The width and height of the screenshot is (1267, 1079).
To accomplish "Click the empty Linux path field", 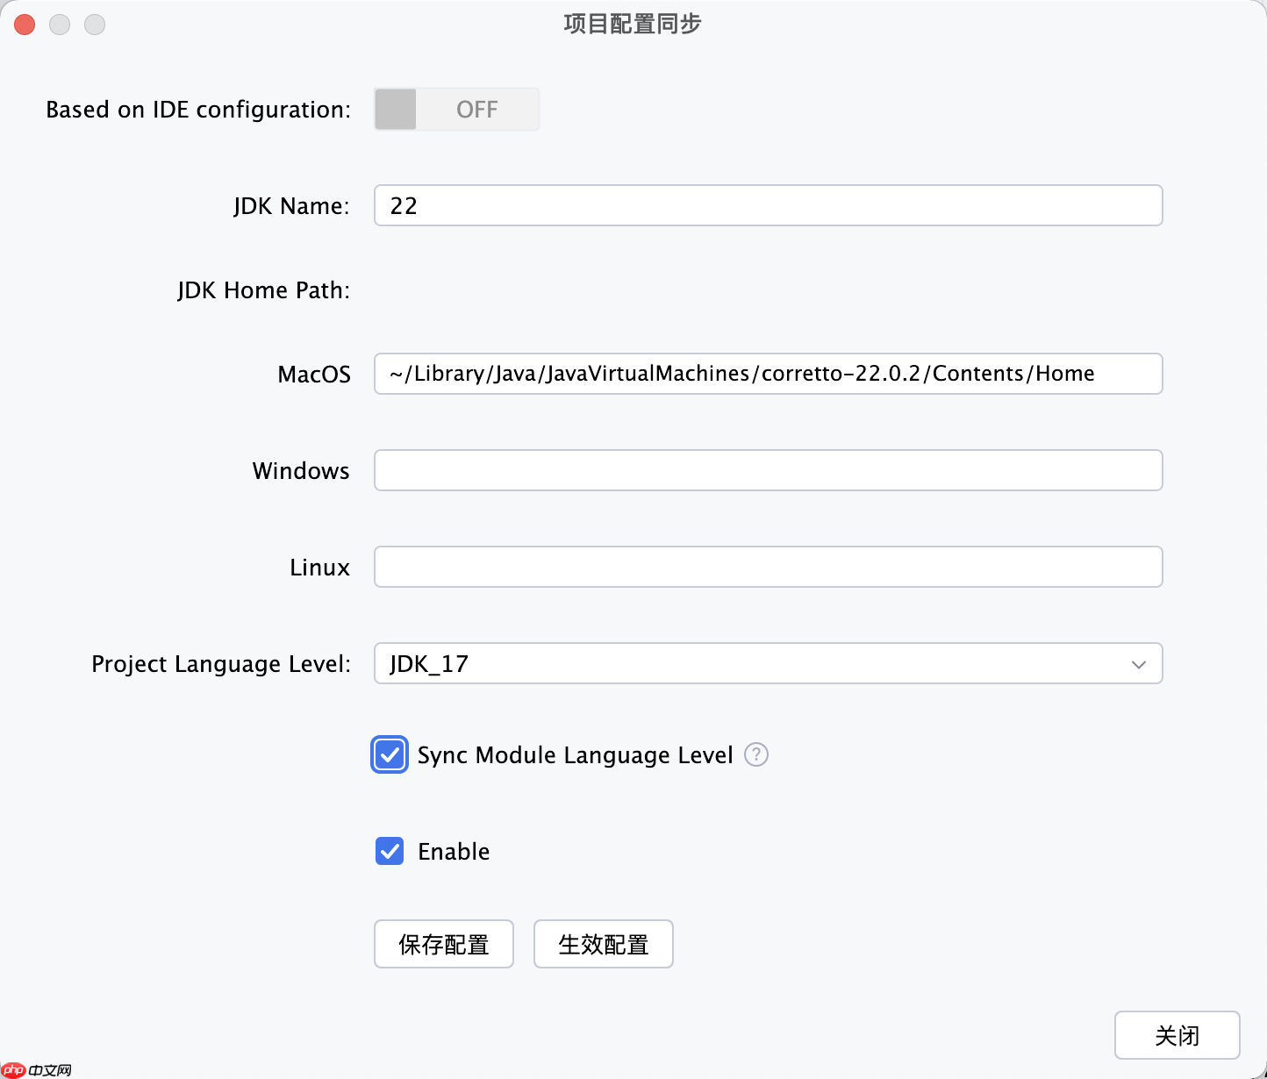I will (x=768, y=567).
